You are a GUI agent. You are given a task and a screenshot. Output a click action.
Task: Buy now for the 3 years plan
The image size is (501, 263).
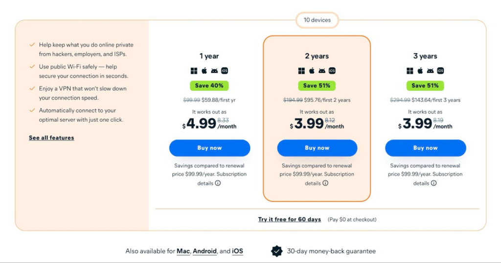pyautogui.click(x=425, y=148)
